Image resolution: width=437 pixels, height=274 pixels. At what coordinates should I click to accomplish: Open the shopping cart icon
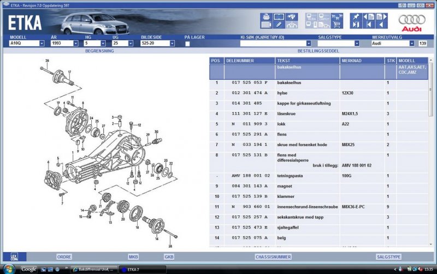337,25
